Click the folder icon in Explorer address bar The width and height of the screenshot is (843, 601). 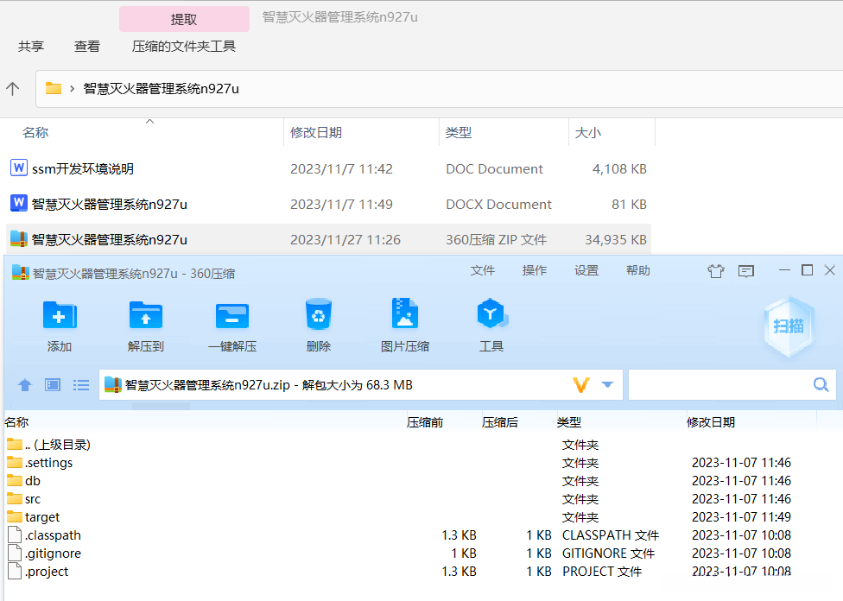54,88
